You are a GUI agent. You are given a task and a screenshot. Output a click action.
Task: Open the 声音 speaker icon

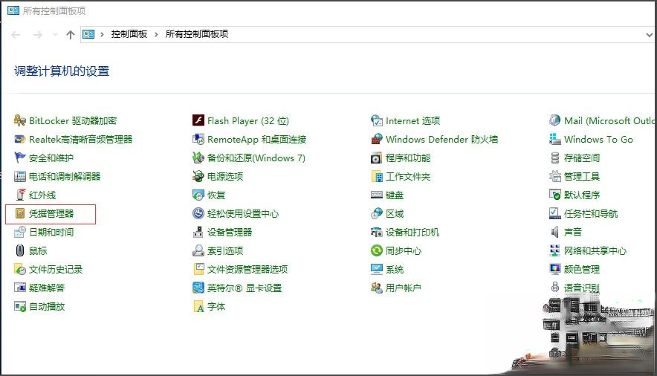tap(554, 232)
